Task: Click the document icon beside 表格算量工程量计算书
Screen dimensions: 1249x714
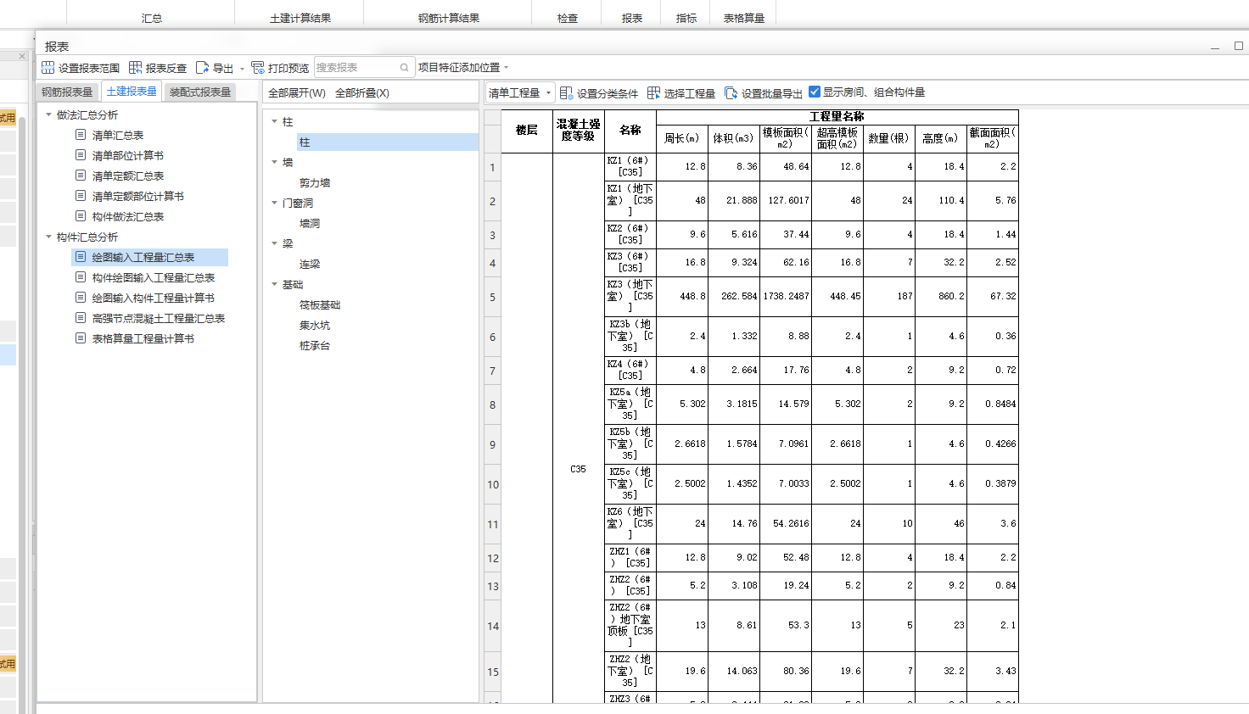Action: (x=81, y=338)
